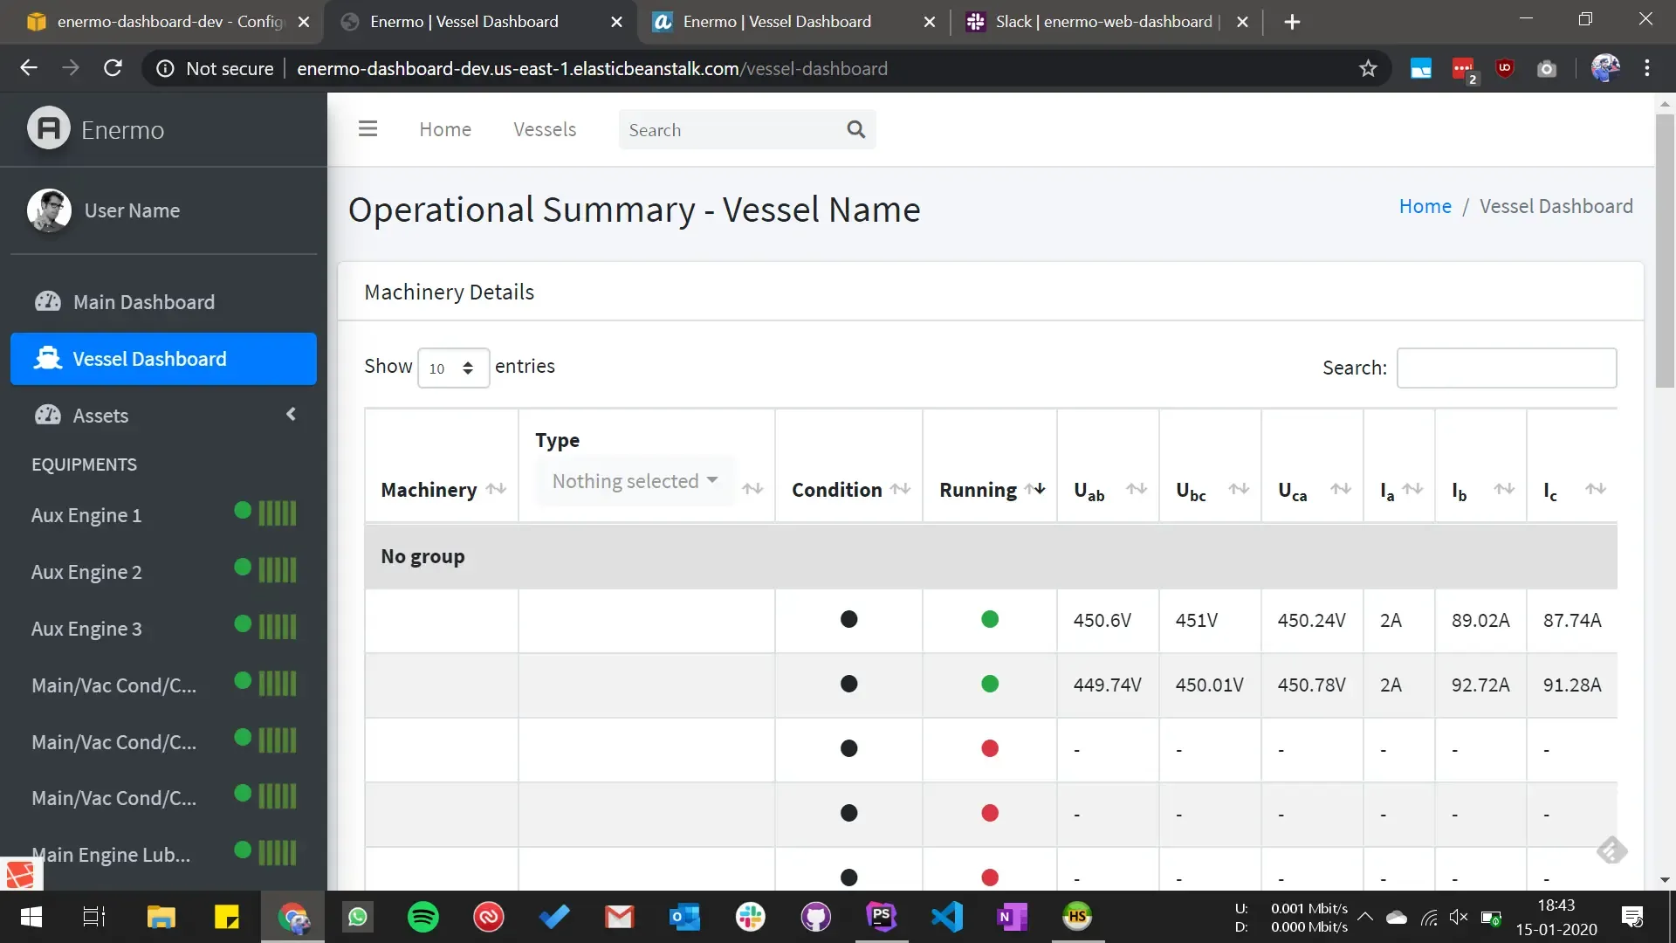Open the Vessels navbar link
Image resolution: width=1676 pixels, height=943 pixels.
[545, 129]
